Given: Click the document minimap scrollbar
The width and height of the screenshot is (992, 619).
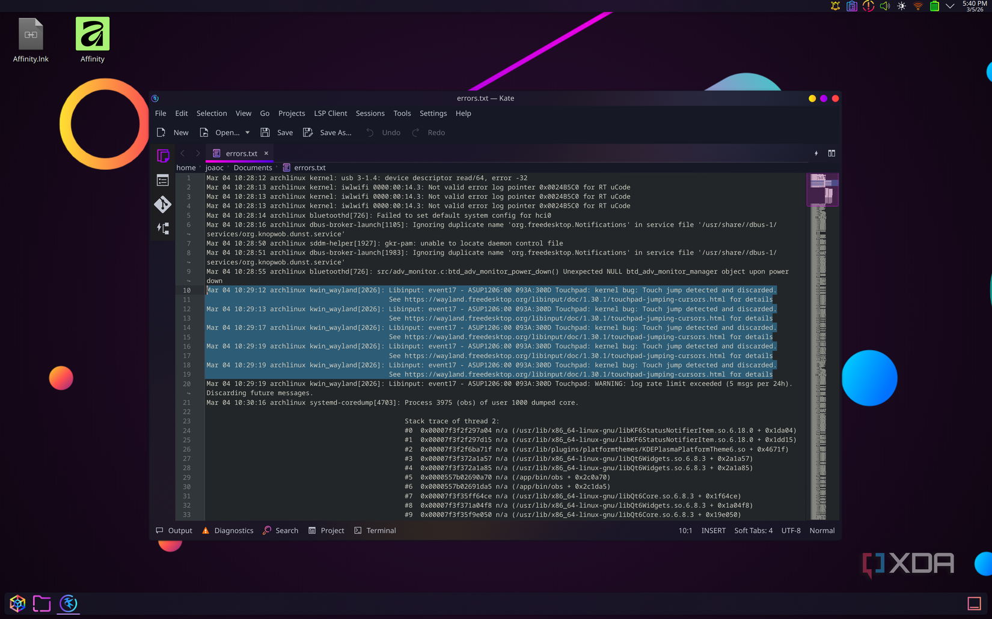Looking at the screenshot, I should [x=822, y=189].
